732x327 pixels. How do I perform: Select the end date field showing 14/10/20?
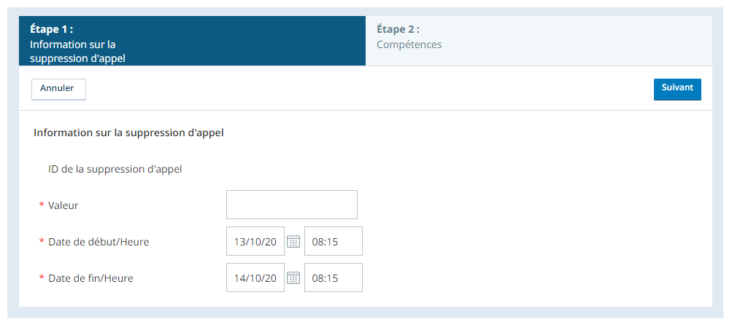pos(255,277)
